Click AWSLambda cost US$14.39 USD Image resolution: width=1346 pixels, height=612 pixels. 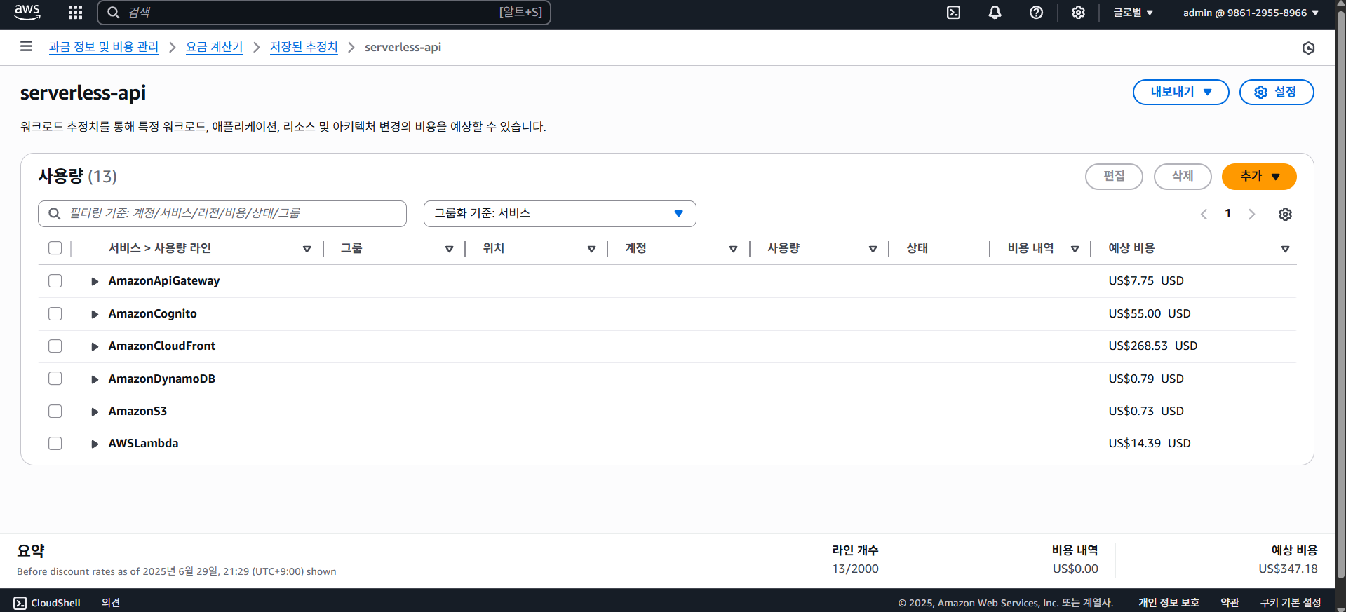coord(1149,444)
